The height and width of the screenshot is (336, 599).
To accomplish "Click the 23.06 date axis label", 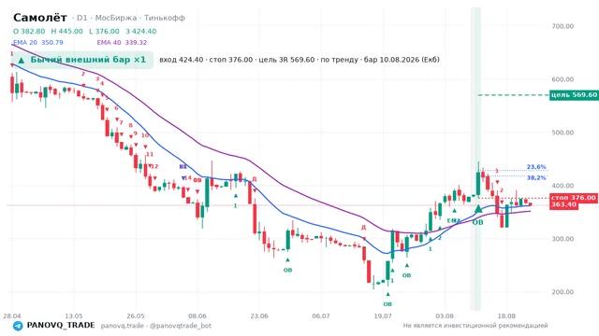I will tap(259, 315).
